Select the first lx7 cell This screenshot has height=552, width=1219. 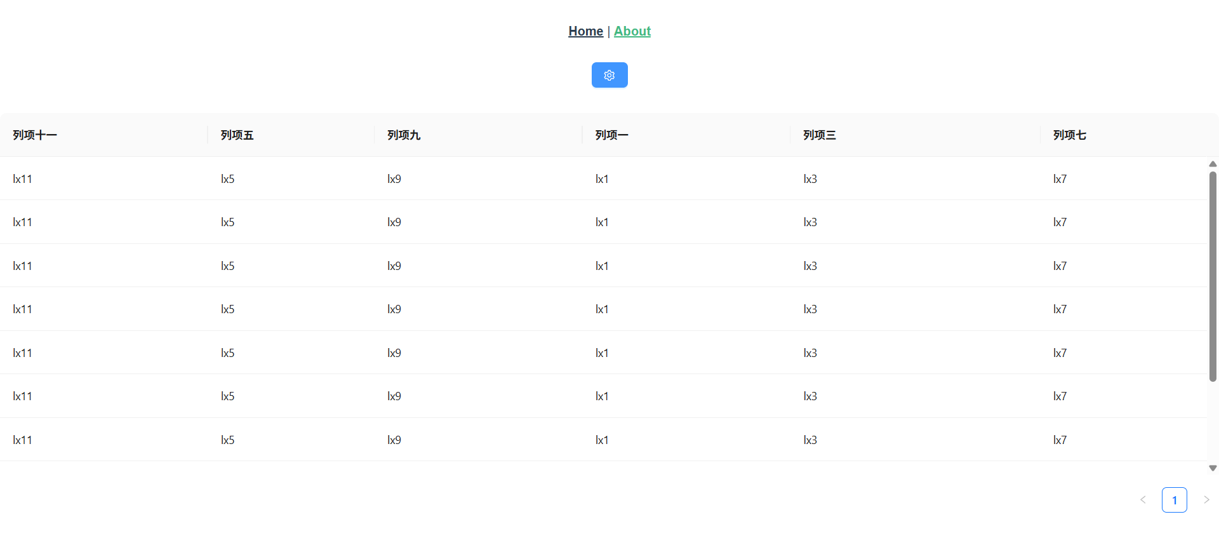[x=1060, y=178]
